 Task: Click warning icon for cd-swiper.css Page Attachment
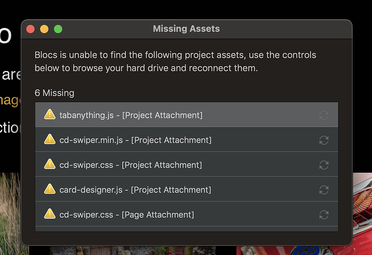50,214
